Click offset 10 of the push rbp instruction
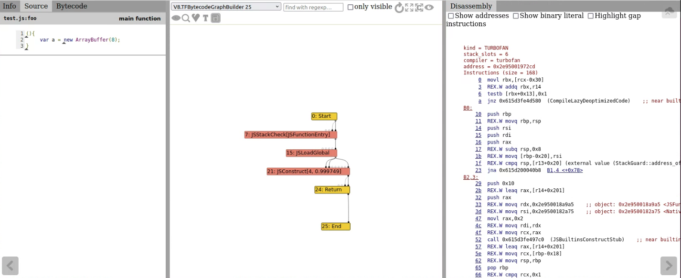The width and height of the screenshot is (681, 278). coord(479,114)
